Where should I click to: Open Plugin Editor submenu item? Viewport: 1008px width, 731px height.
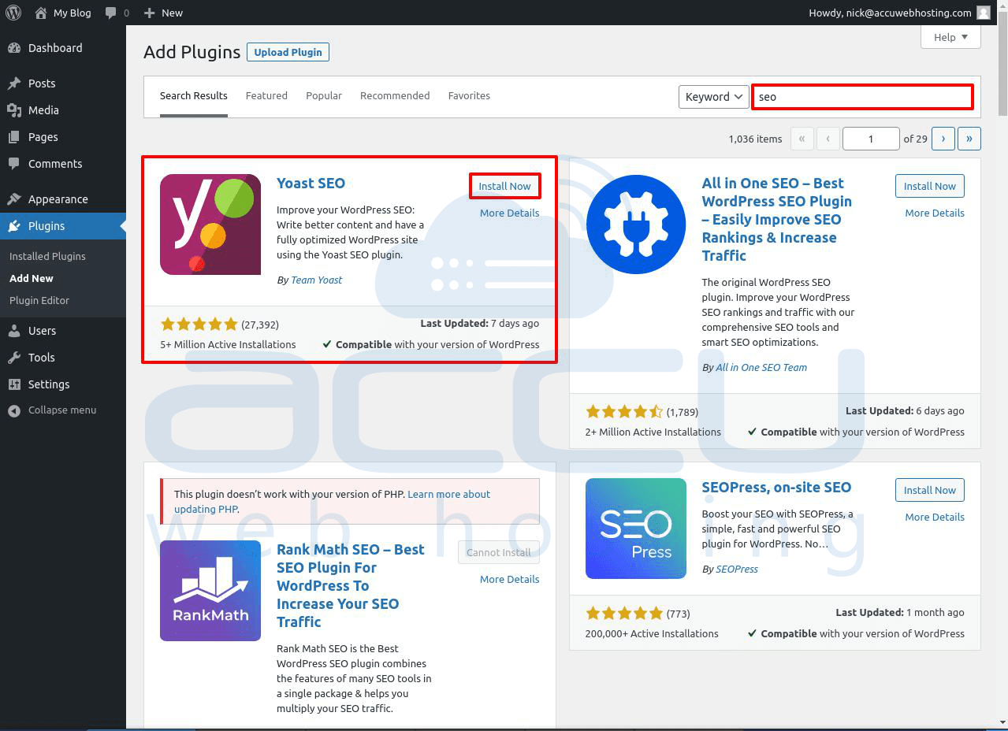click(x=39, y=300)
